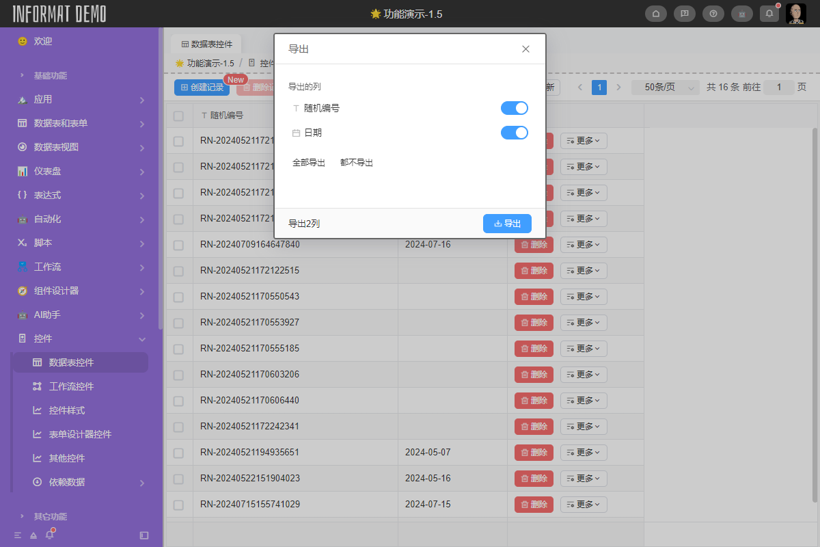This screenshot has width=820, height=547.
Task: Open the user avatar in the top-right corner
Action: pyautogui.click(x=795, y=13)
